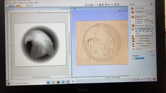Open the Edit menu
This screenshot has height=93, width=166.
10,3
